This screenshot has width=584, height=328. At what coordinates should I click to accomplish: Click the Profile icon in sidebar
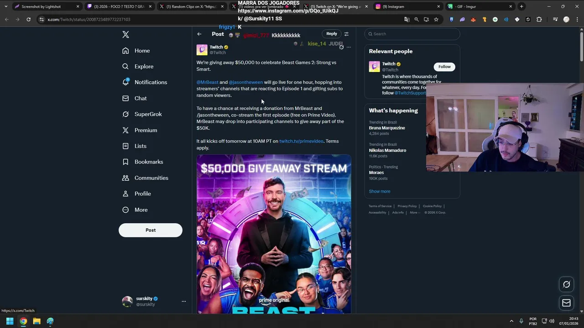click(125, 194)
